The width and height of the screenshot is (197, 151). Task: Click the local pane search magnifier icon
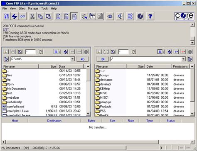pyautogui.click(x=6, y=52)
